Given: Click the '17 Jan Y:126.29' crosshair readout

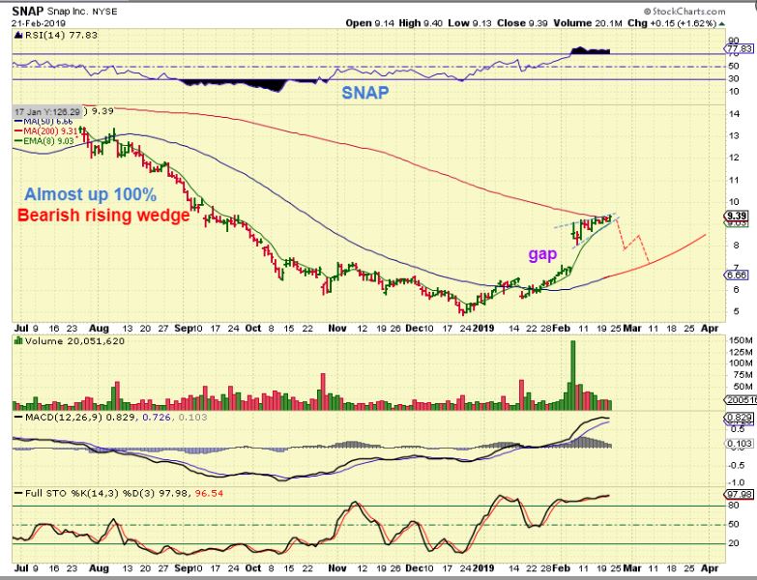Looking at the screenshot, I should (46, 112).
